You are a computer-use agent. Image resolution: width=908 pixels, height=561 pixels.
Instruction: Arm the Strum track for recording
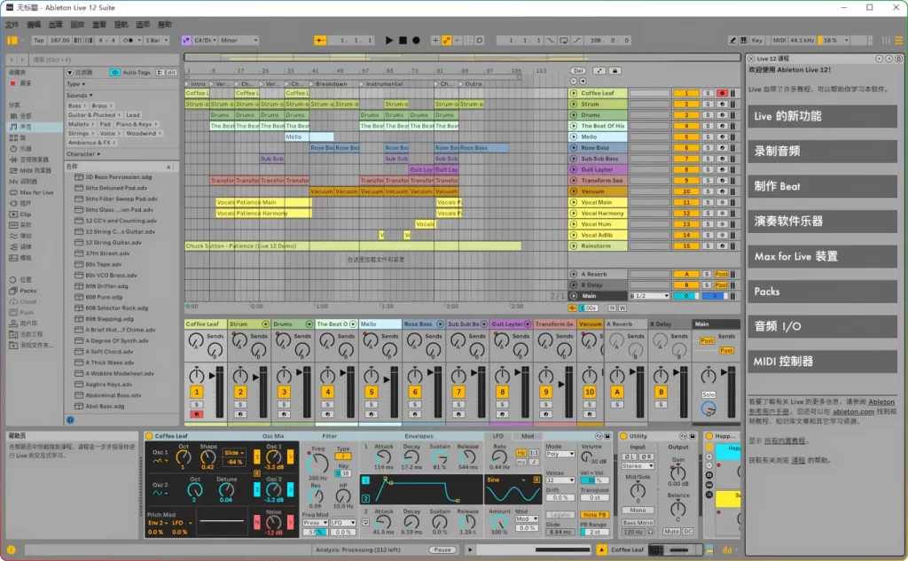pos(240,414)
